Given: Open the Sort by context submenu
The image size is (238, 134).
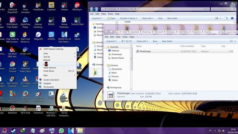Looking at the screenshot, I should (57, 57).
